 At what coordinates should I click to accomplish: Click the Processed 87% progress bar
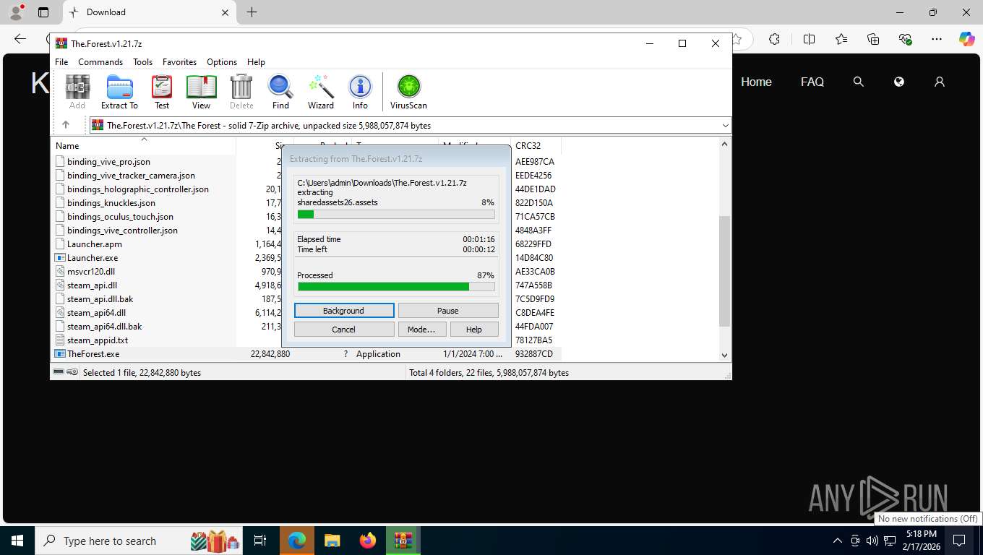[x=396, y=286]
